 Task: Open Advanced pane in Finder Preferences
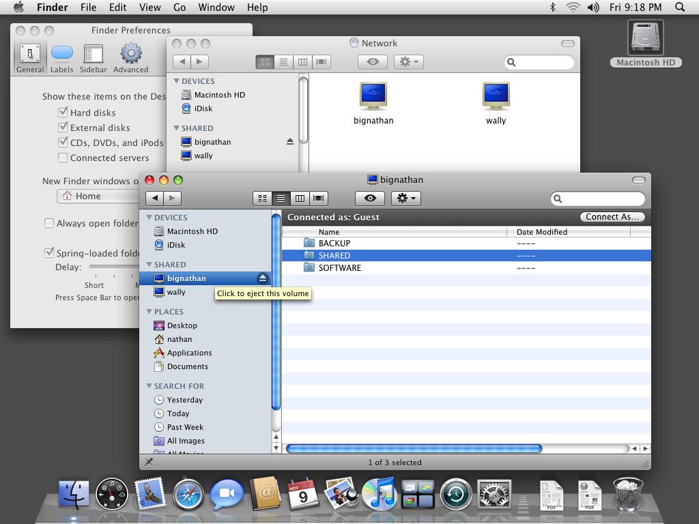tap(130, 59)
